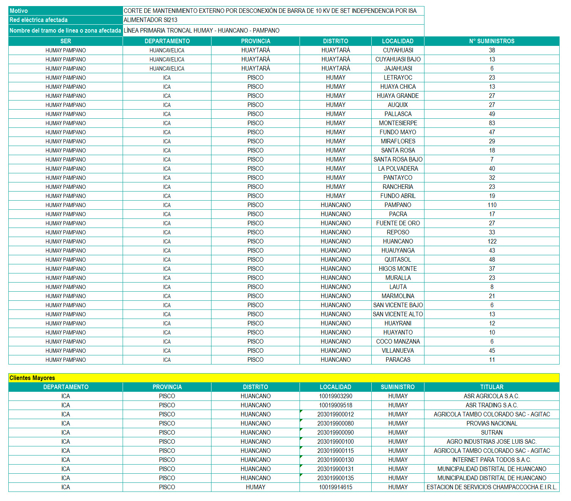The image size is (571, 501).
Task: Click SUMINISTRO header in Clientes Mayores table
Action: click(398, 387)
